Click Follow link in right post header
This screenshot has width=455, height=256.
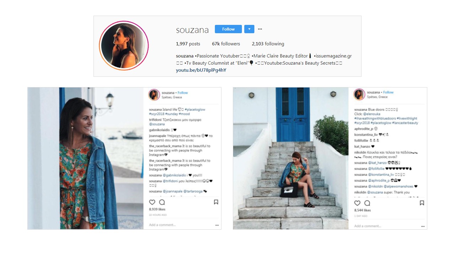pos(388,92)
